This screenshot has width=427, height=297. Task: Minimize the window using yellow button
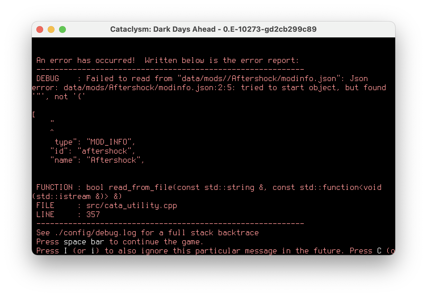coord(51,29)
